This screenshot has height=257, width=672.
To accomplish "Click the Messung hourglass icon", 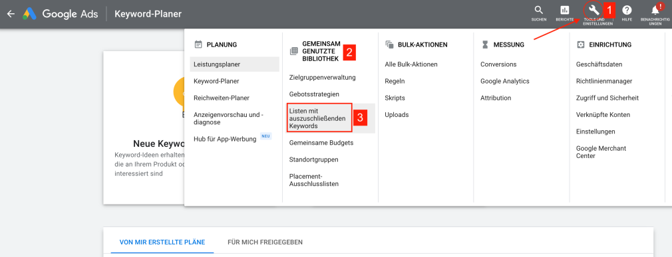I will [x=485, y=44].
